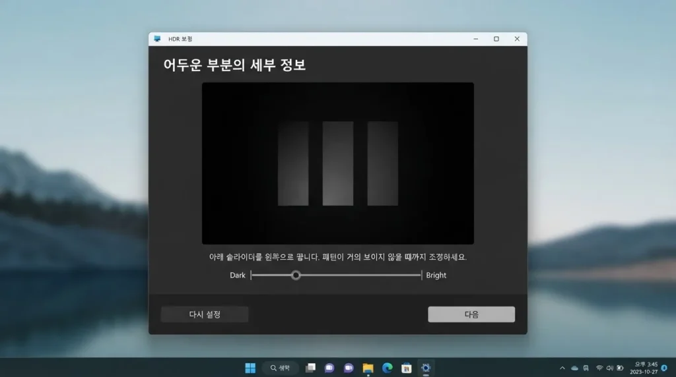This screenshot has width=676, height=377.
Task: Click the HDR calibration test pattern image
Action: point(338,163)
